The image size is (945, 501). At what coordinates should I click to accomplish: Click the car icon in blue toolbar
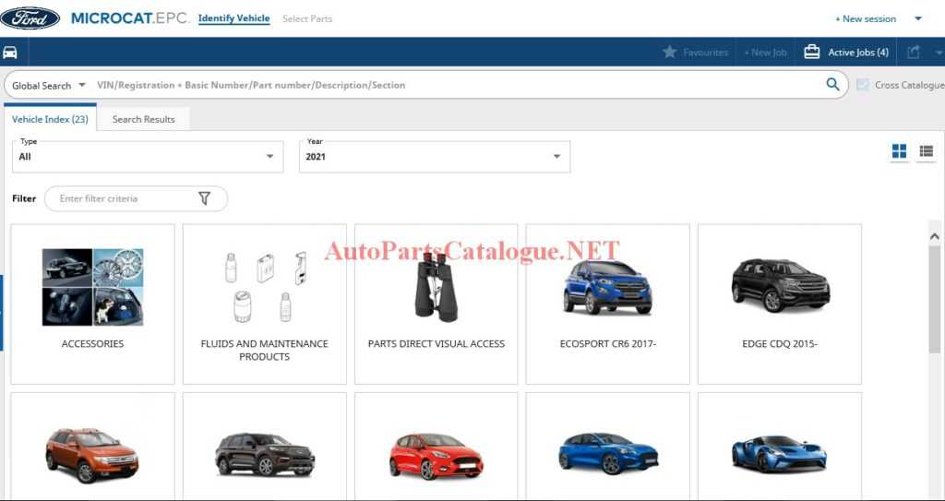pos(10,53)
